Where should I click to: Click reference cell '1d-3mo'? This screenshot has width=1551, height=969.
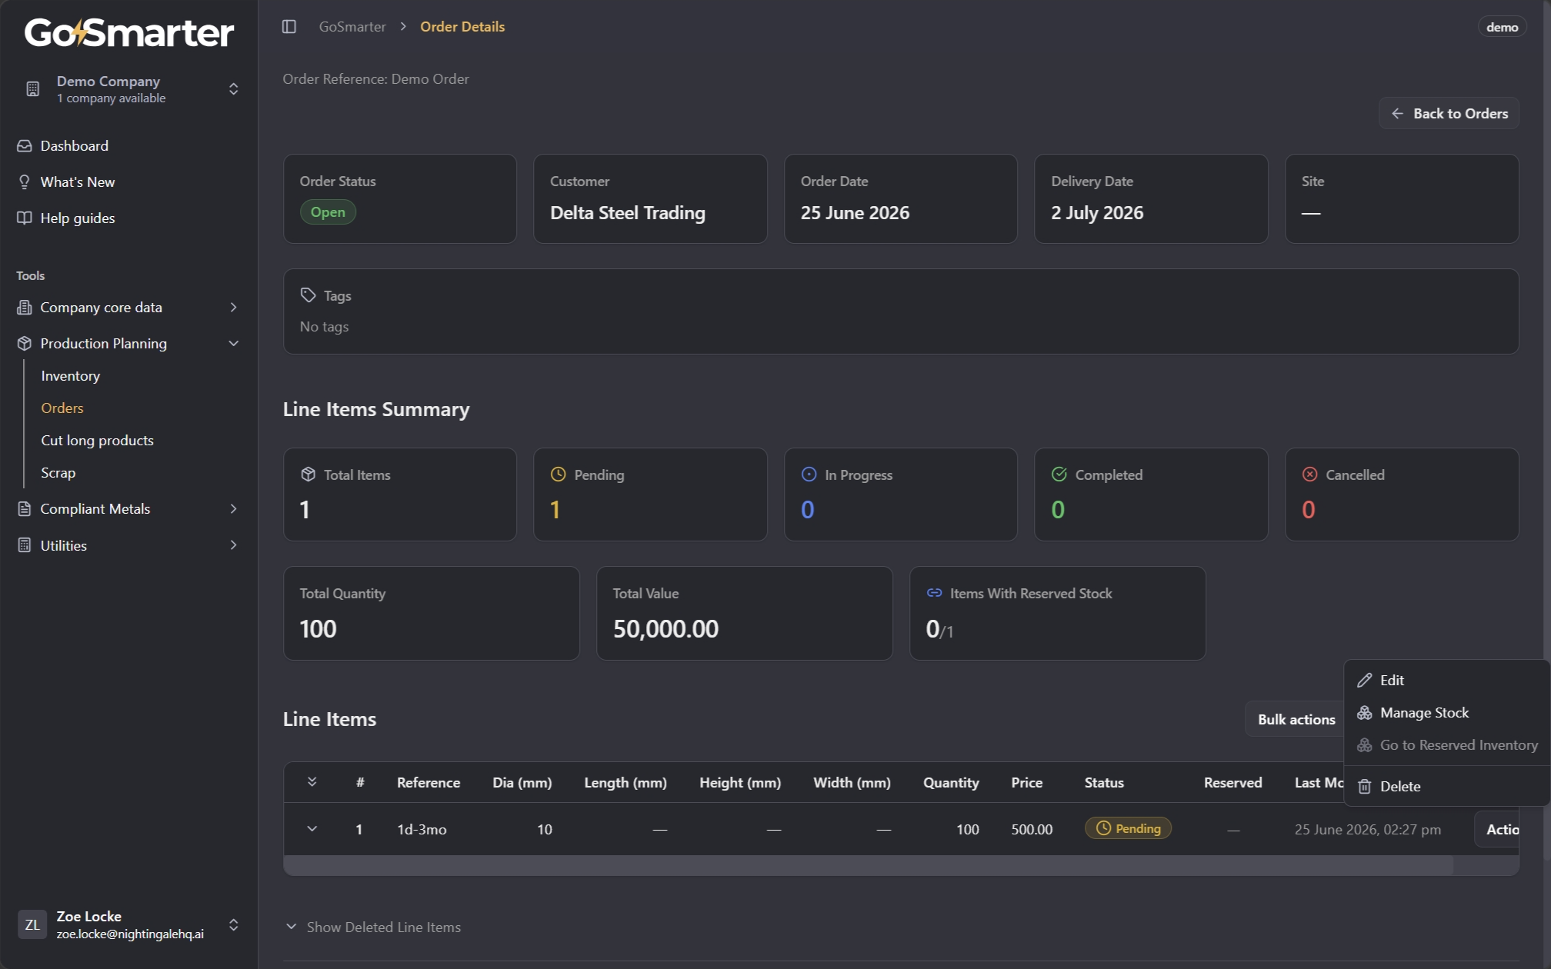point(422,830)
